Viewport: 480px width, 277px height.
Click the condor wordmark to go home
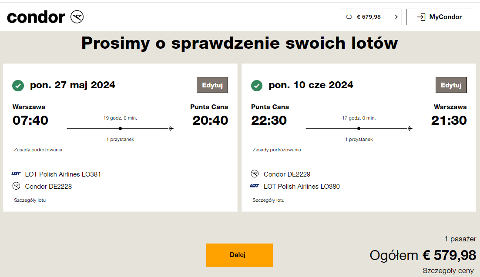click(36, 17)
